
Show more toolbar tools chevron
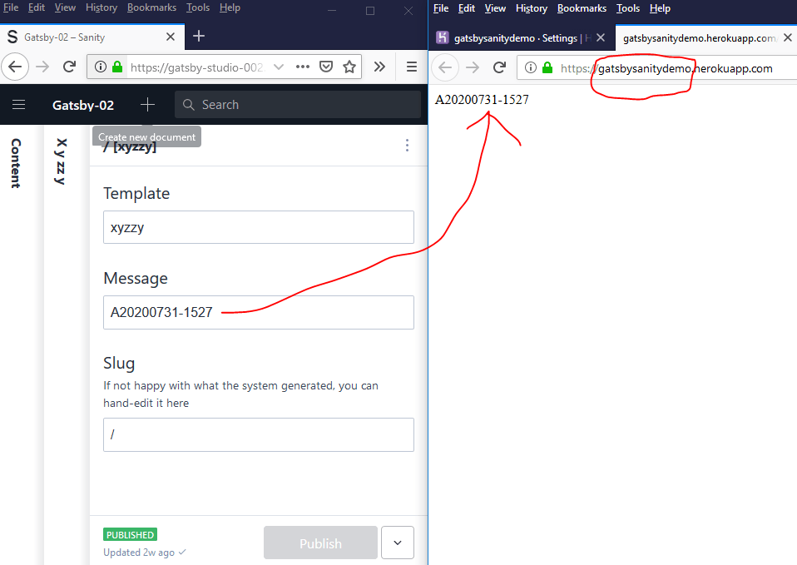379,67
